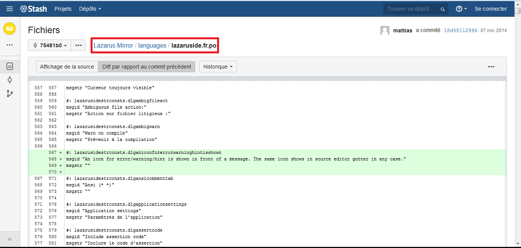Click the Se connecter link

tap(491, 9)
